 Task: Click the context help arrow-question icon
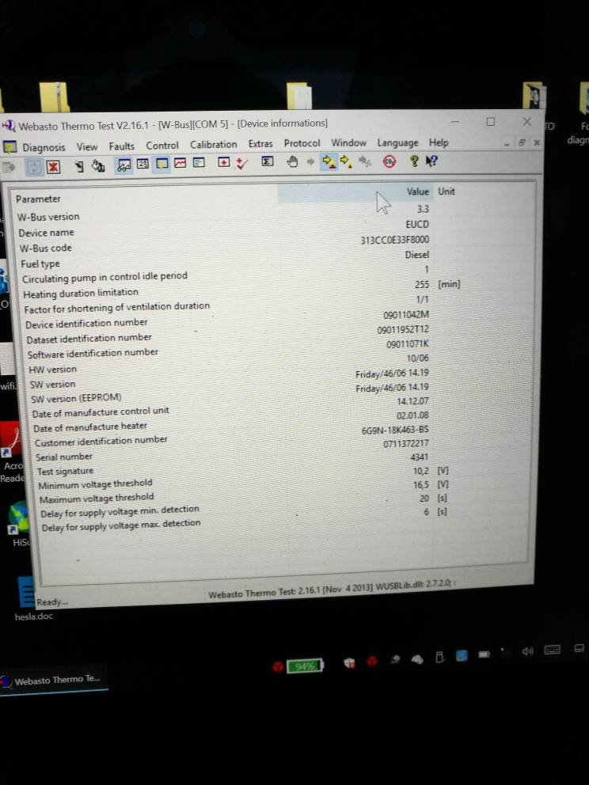pos(431,161)
